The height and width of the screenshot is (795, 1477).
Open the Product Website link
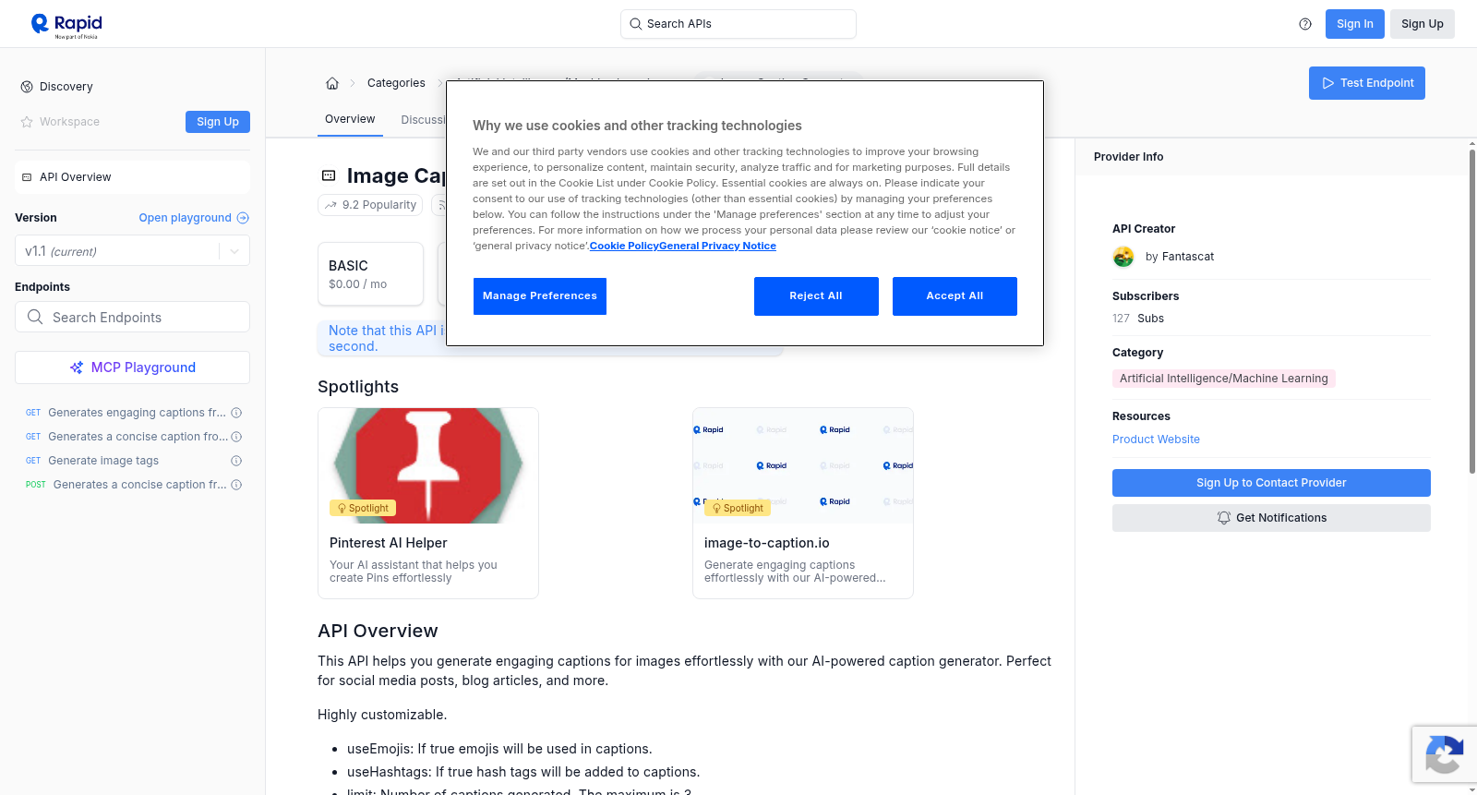coord(1156,440)
